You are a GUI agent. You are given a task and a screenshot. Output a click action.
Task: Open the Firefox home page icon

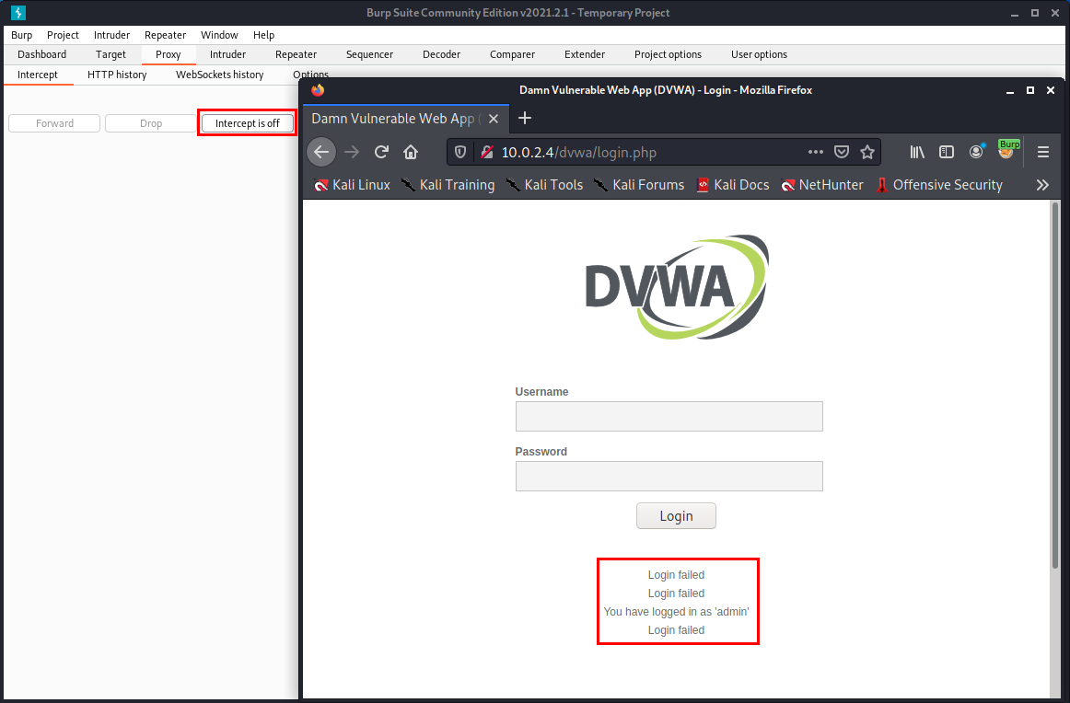coord(411,152)
